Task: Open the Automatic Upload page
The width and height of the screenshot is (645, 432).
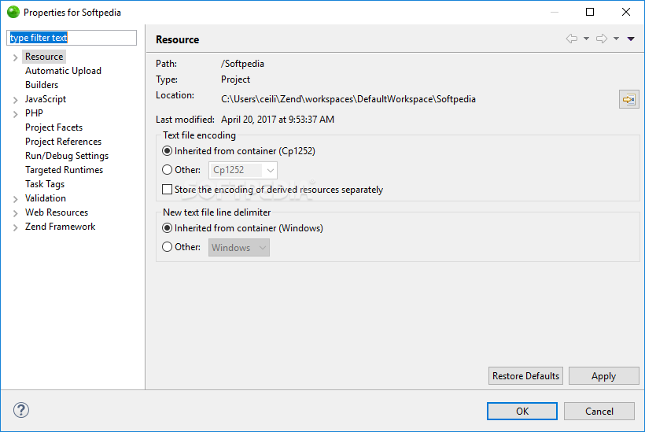Action: 63,71
